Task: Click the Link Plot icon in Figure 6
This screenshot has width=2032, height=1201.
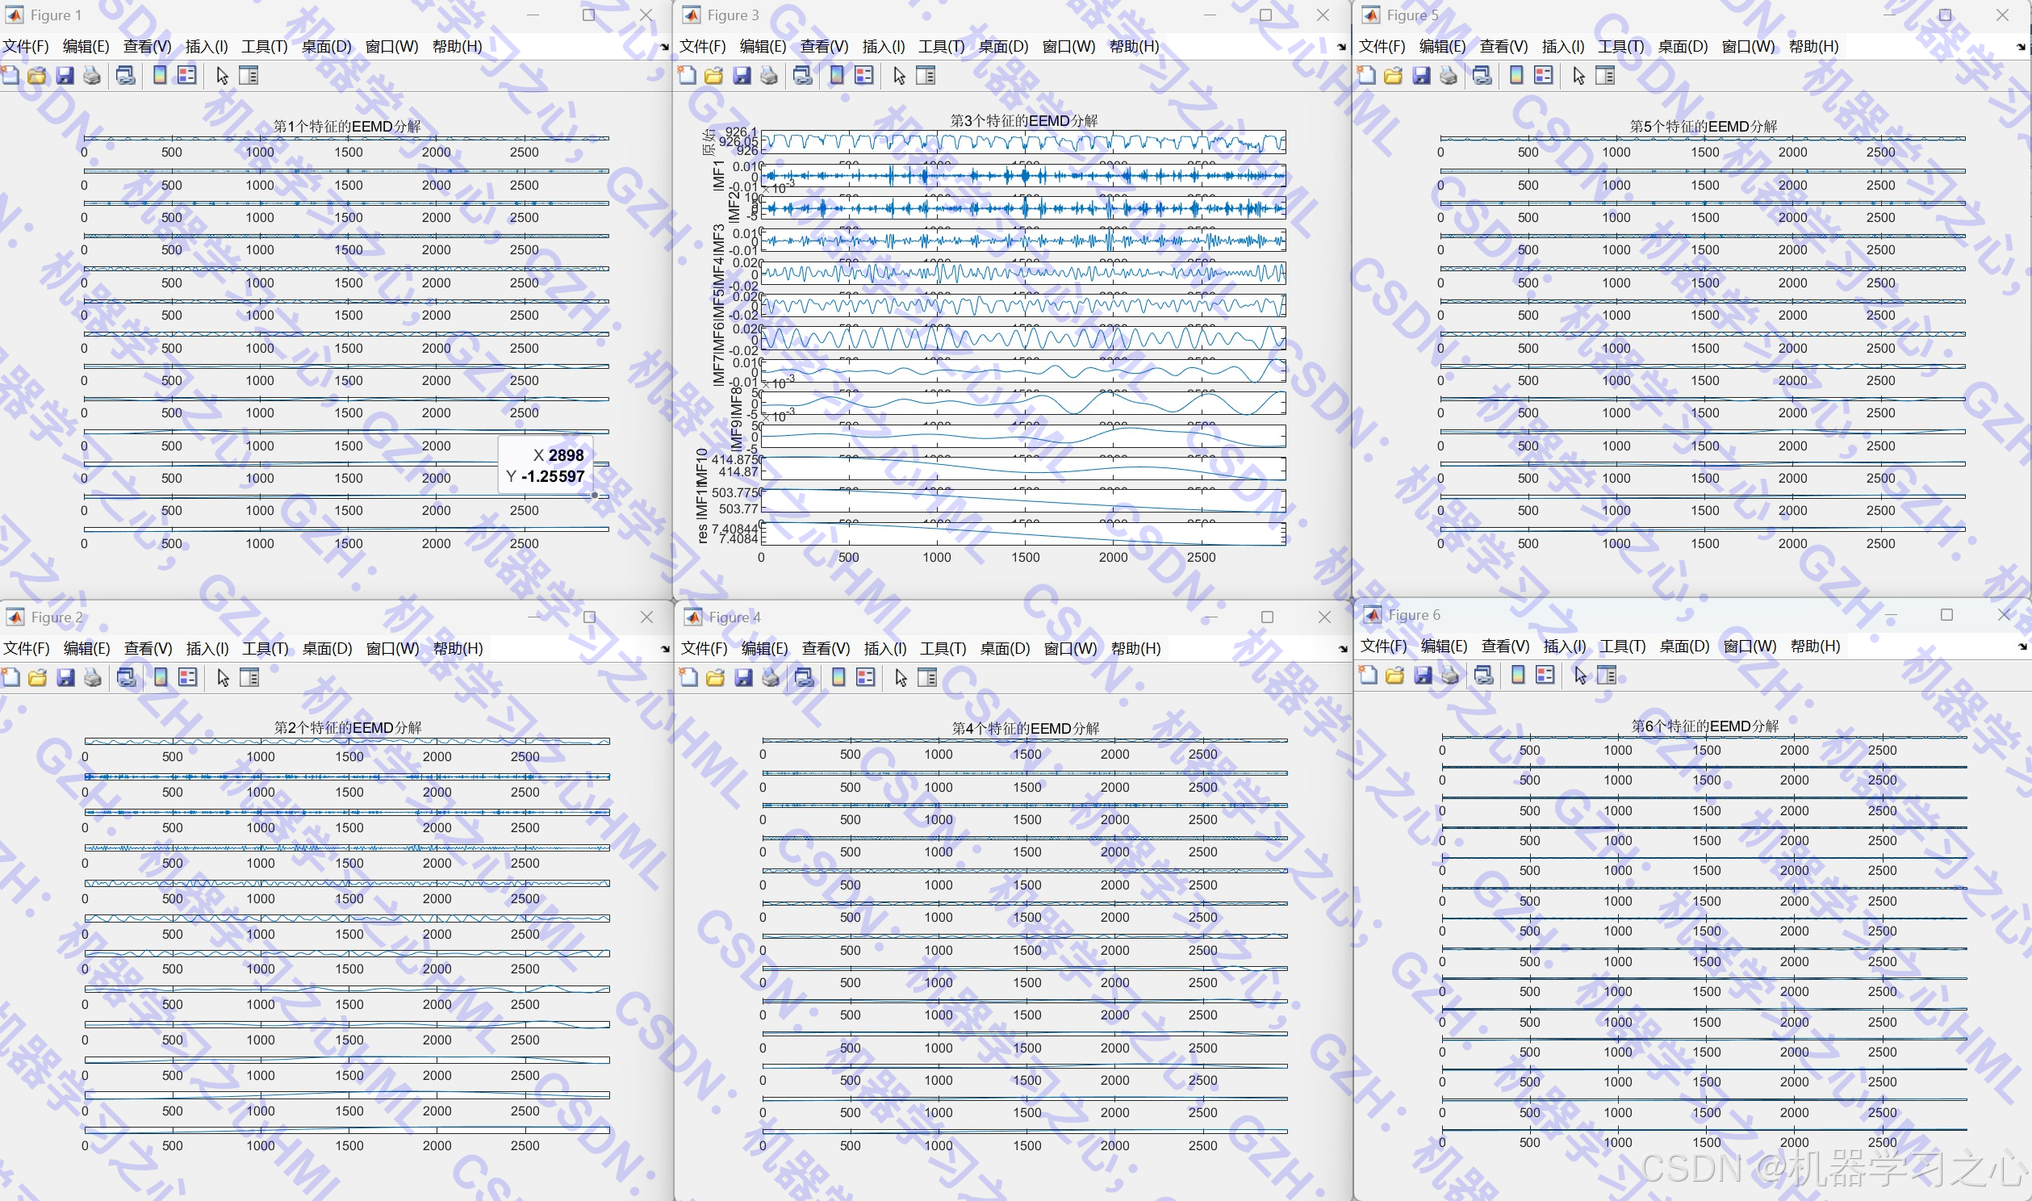Action: tap(1483, 676)
